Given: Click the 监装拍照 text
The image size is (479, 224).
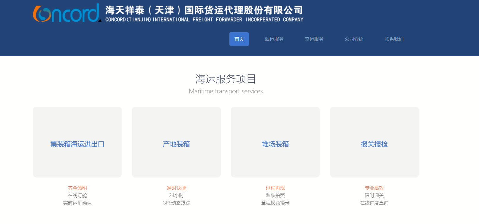Looking at the screenshot, I should [275, 196].
